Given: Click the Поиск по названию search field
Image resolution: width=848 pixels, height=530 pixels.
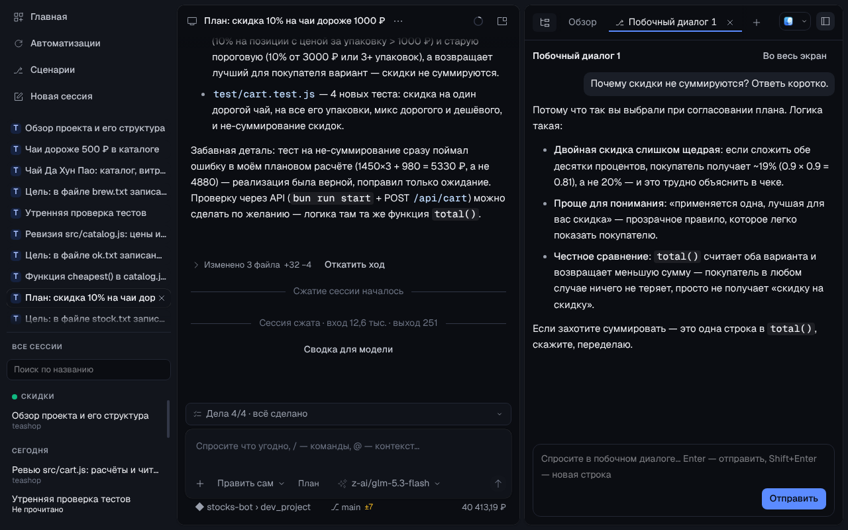Looking at the screenshot, I should click(x=89, y=370).
